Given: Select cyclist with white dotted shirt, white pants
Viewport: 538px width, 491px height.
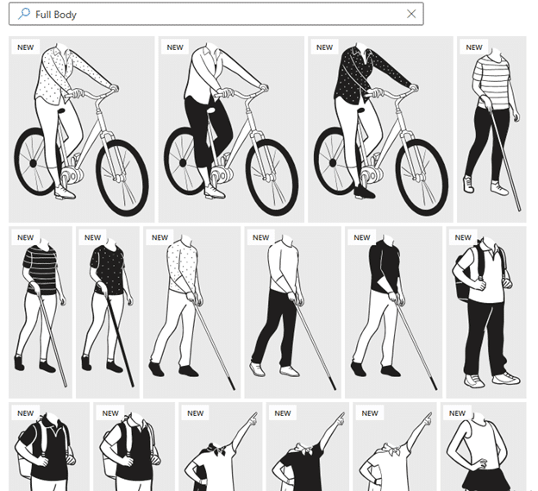Looking at the screenshot, I should [x=81, y=129].
